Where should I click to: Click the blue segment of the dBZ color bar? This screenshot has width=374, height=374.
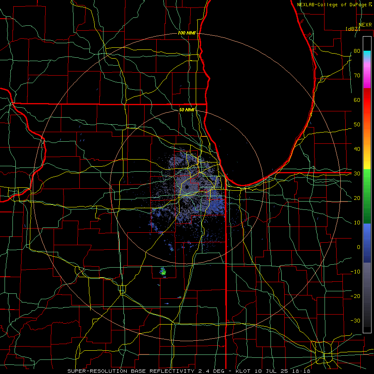point(367,242)
